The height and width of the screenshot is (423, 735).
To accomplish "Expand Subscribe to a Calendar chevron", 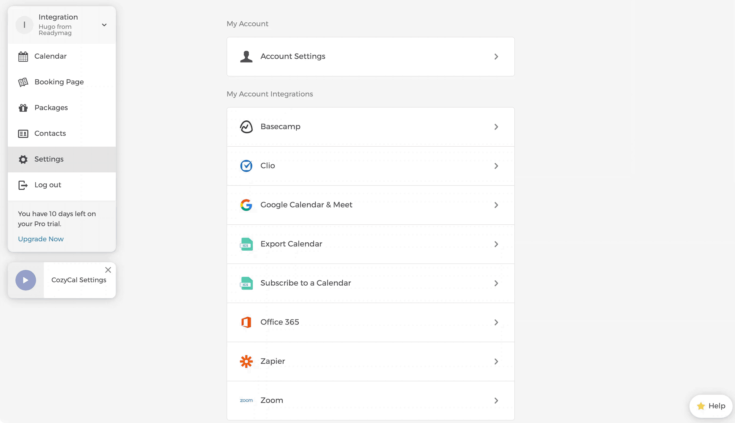I will (496, 283).
